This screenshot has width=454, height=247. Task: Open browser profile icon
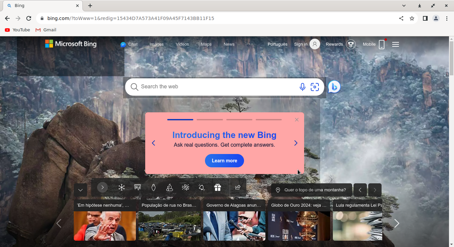click(436, 18)
